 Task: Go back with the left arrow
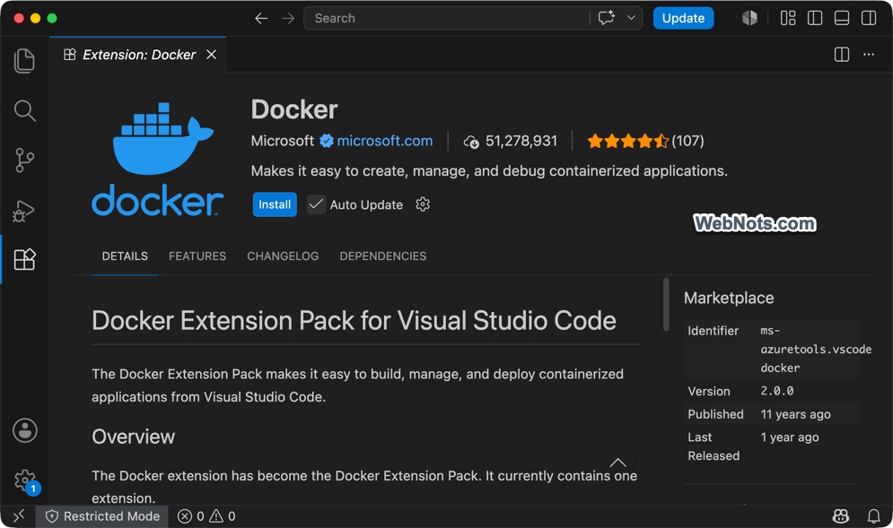click(261, 18)
